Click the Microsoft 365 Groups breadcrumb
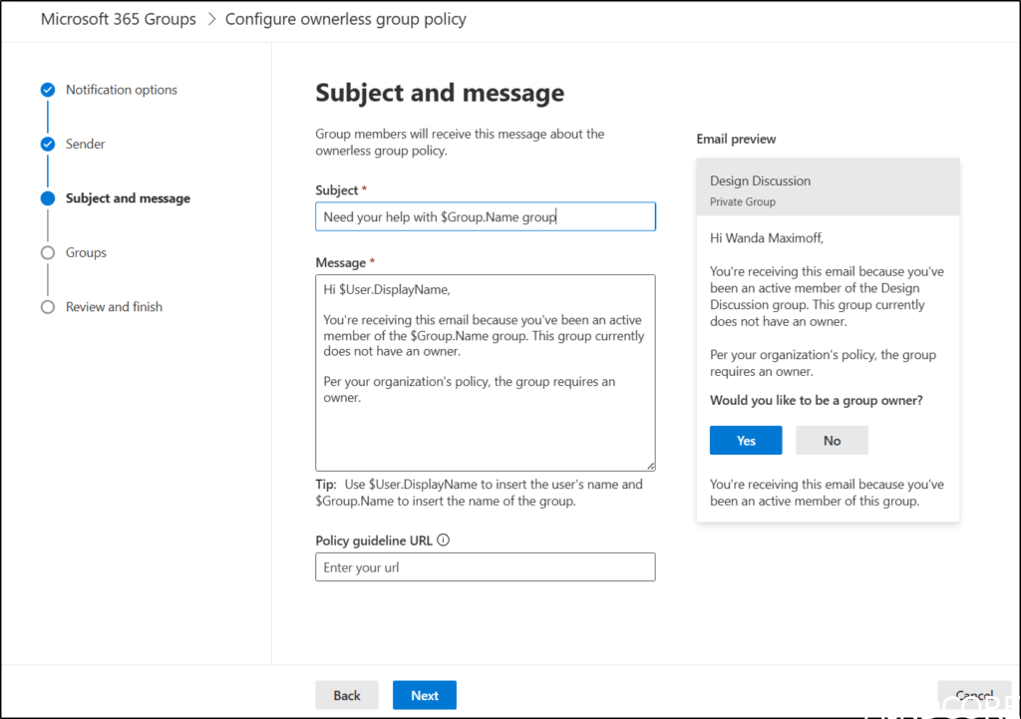The width and height of the screenshot is (1021, 719). pyautogui.click(x=119, y=19)
